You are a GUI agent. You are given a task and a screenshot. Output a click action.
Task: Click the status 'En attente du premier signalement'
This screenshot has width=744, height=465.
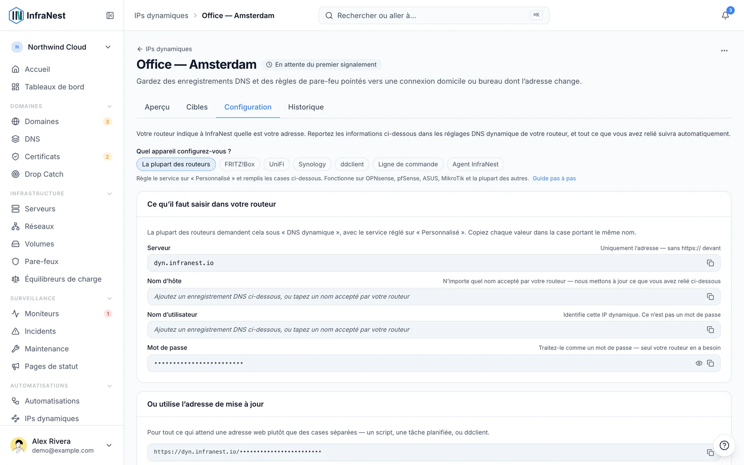[x=321, y=65]
